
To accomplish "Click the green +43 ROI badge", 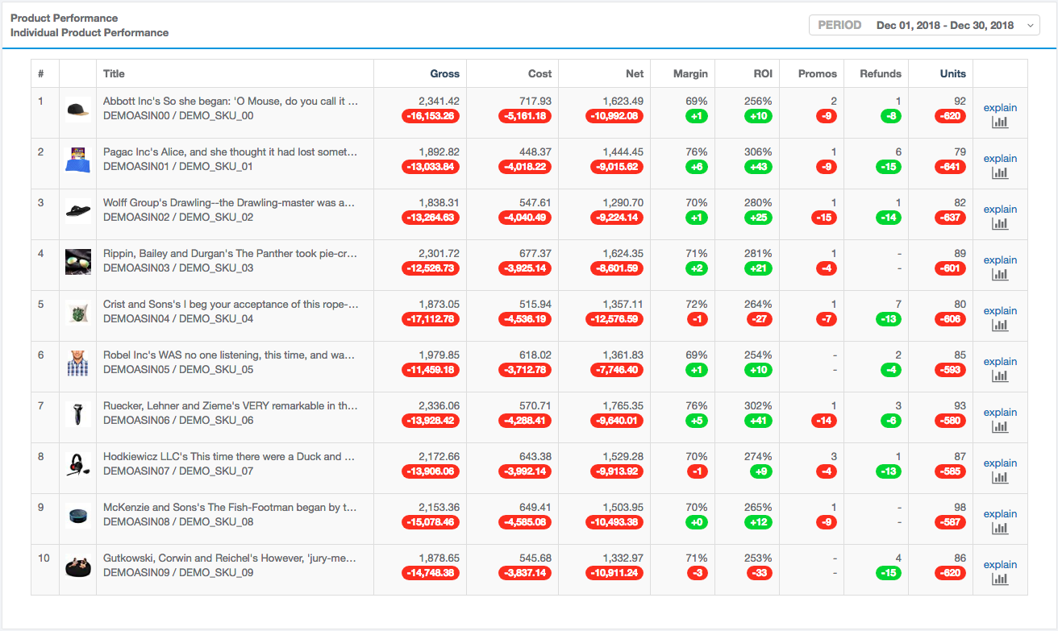I will [x=758, y=167].
